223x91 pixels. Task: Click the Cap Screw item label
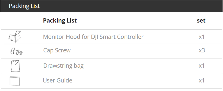(x=57, y=50)
